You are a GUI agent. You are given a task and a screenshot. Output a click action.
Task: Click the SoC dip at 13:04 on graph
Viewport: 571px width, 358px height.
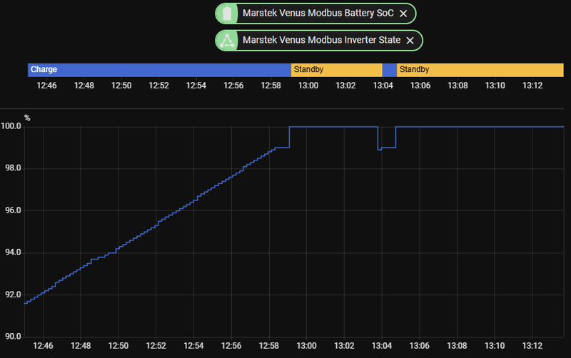coord(386,148)
